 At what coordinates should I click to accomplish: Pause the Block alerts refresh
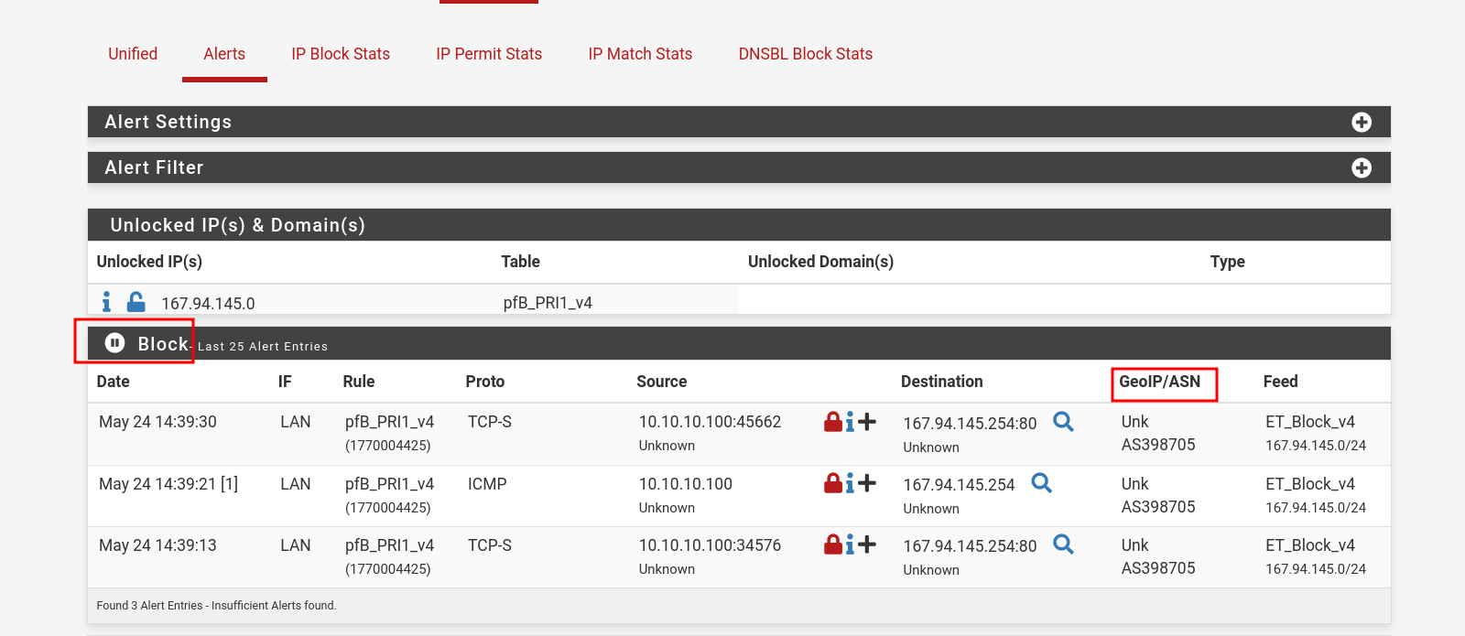click(x=114, y=343)
